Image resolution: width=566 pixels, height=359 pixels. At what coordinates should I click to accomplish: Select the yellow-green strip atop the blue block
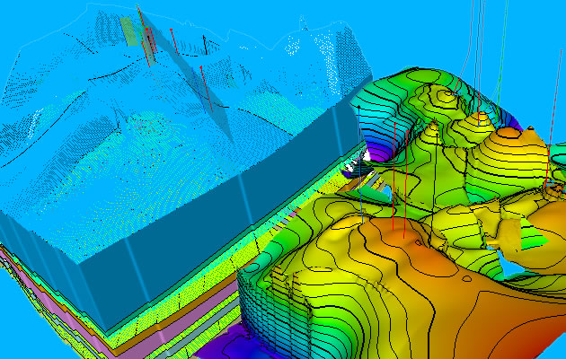point(132,31)
